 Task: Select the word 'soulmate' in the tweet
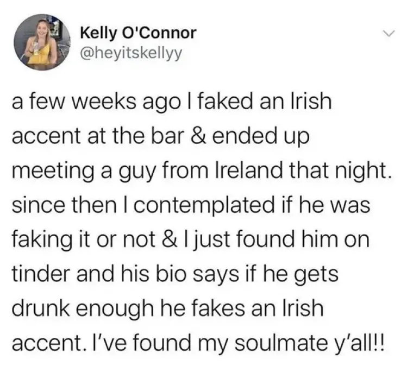(x=279, y=343)
